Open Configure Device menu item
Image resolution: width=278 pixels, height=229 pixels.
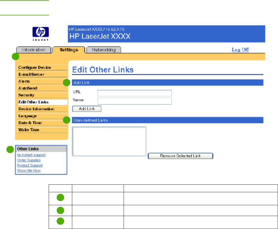point(42,68)
